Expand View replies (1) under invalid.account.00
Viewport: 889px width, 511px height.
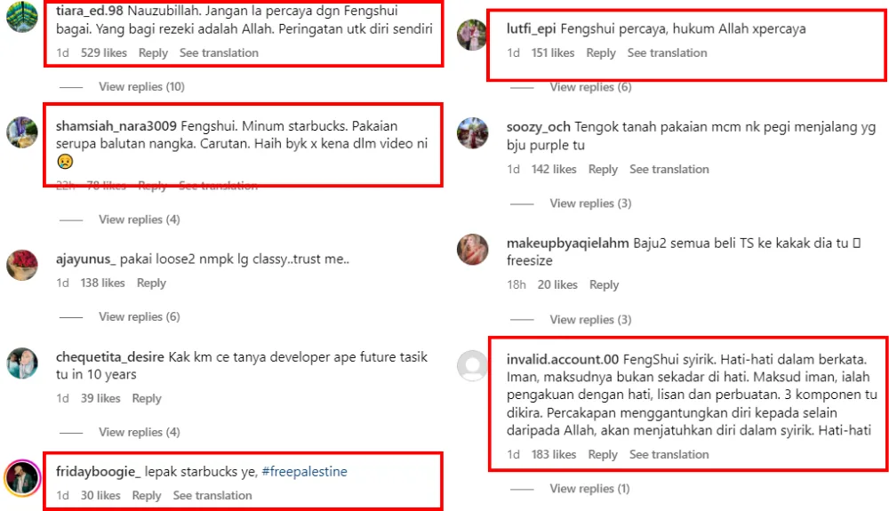589,489
